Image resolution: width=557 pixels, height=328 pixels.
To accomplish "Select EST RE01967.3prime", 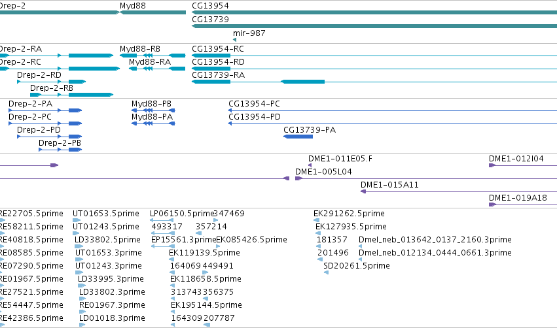I will click(x=112, y=305).
